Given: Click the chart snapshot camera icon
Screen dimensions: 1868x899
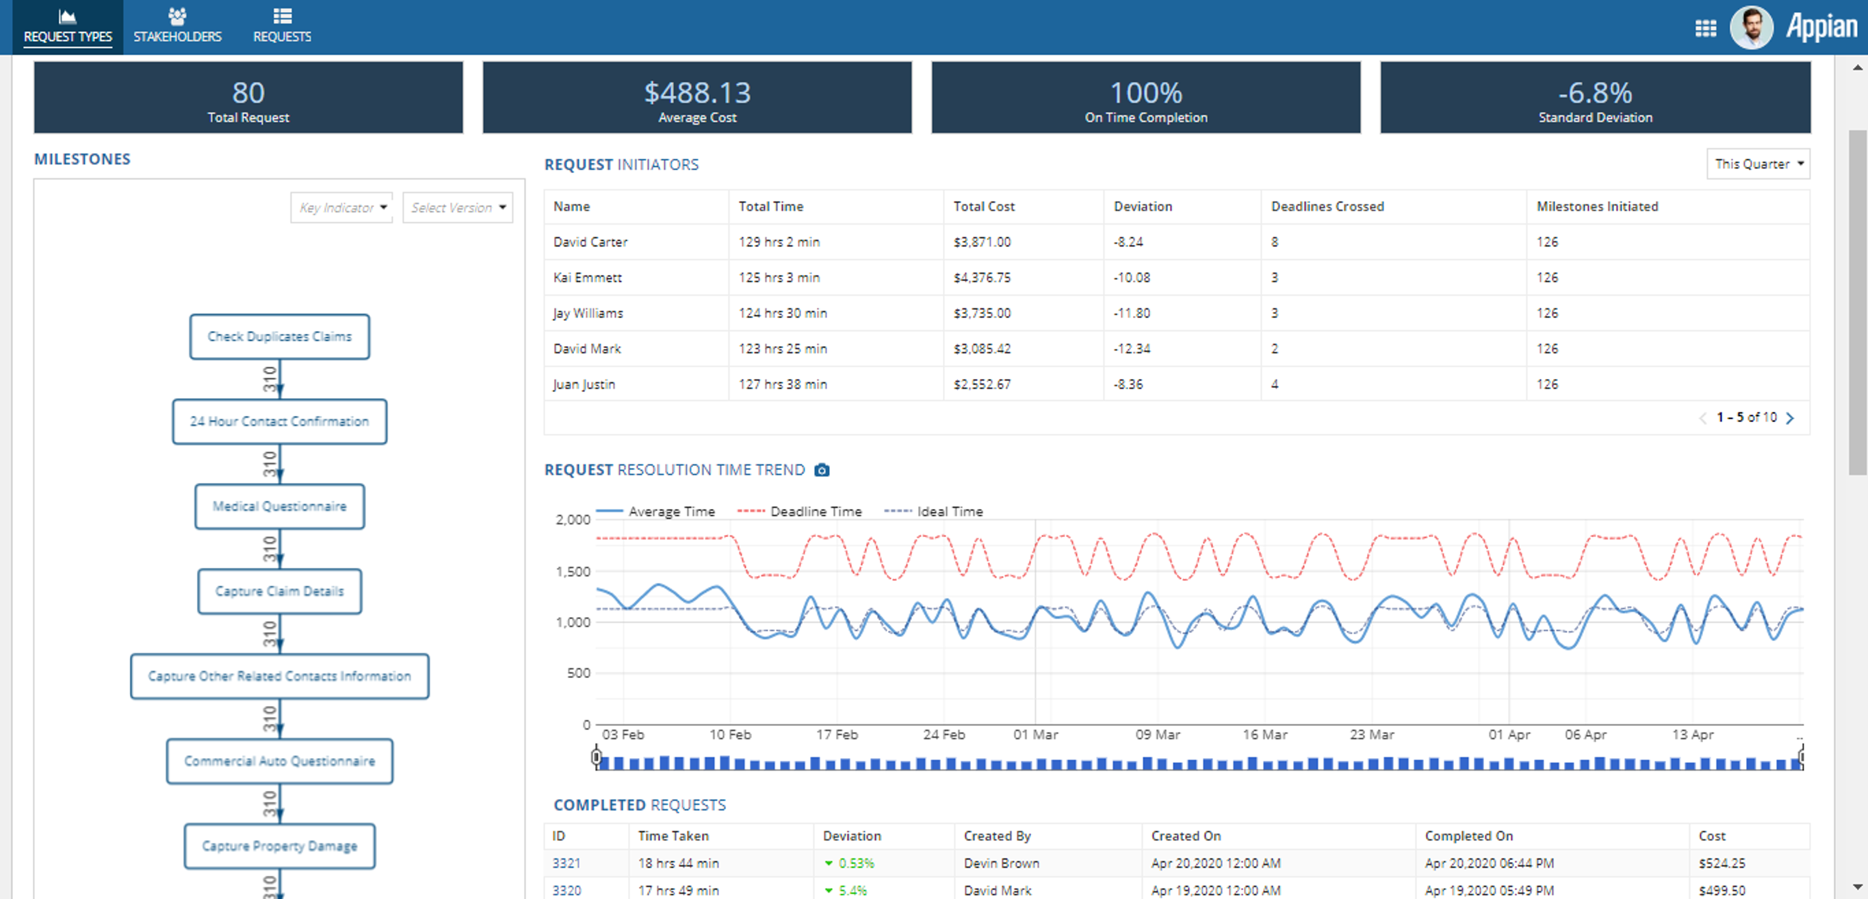Looking at the screenshot, I should click(821, 470).
